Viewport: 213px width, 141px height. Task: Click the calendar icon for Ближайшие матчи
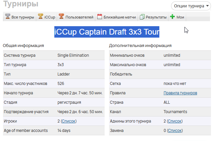[100, 16]
